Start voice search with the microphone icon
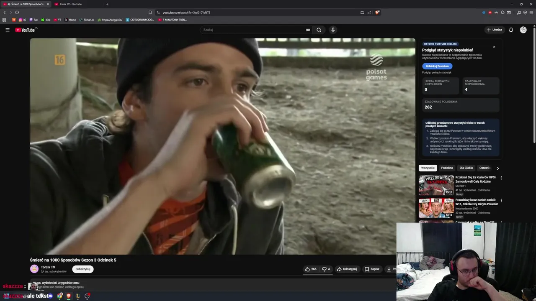This screenshot has width=536, height=301. (x=333, y=30)
